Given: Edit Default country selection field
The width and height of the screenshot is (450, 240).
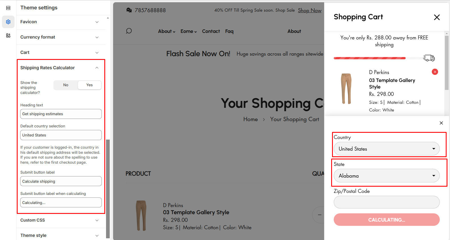Looking at the screenshot, I should pyautogui.click(x=61, y=135).
